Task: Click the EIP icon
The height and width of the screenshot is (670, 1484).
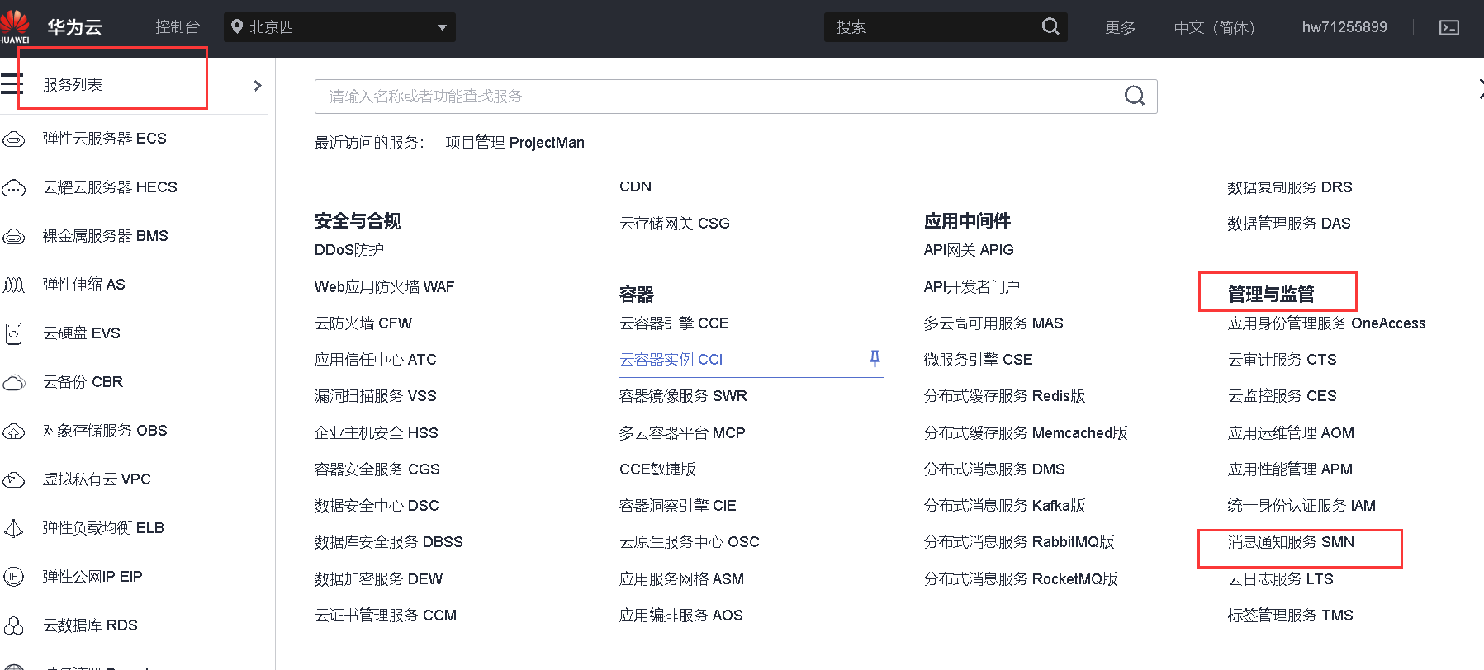Action: pos(13,577)
